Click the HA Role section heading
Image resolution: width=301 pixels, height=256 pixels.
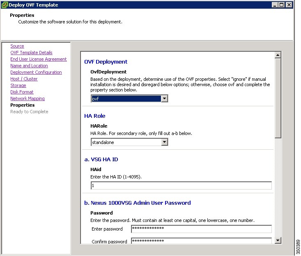pos(94,116)
